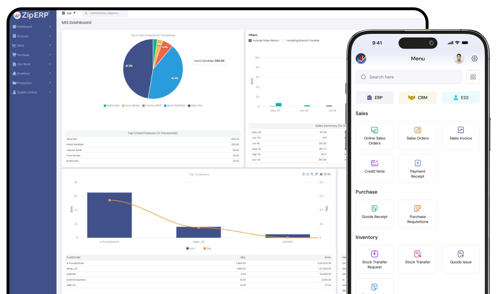
Task: Click the A Purushottam bar in chart
Action: click(x=110, y=215)
